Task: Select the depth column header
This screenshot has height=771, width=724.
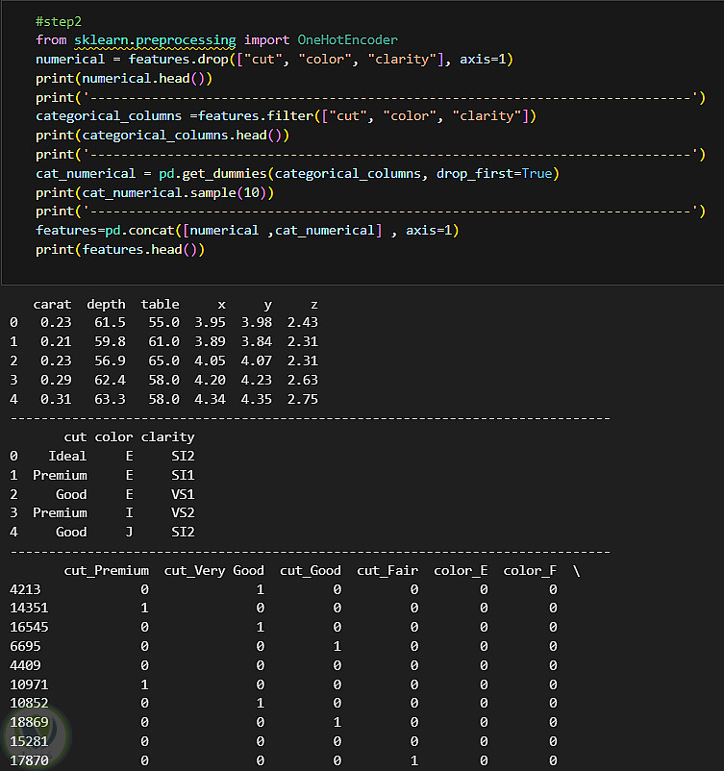Action: click(x=106, y=304)
